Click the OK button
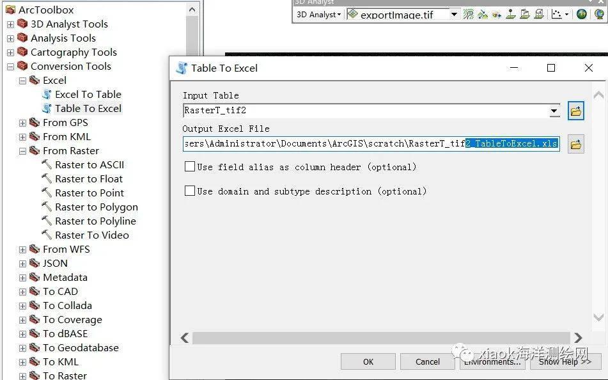This screenshot has width=608, height=380. click(368, 361)
